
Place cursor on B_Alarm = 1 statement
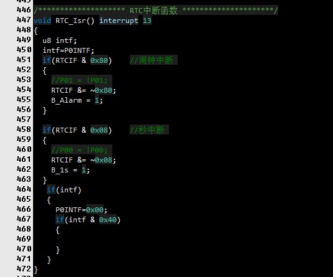click(x=77, y=100)
